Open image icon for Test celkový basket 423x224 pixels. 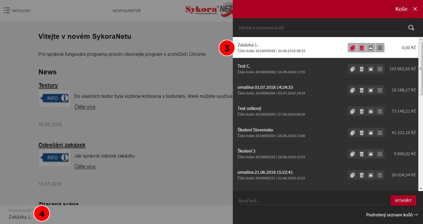click(371, 111)
